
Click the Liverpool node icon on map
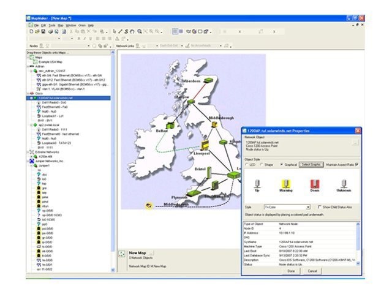coord(205,145)
